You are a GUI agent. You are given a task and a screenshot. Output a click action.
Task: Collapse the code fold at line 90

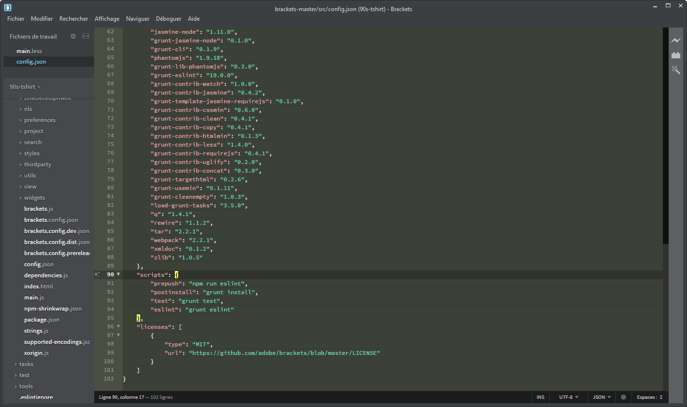pos(118,274)
